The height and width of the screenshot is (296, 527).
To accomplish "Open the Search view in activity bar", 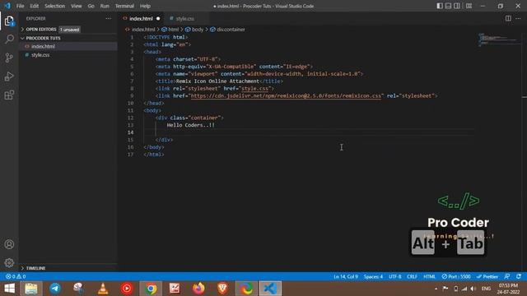I will [x=9, y=39].
